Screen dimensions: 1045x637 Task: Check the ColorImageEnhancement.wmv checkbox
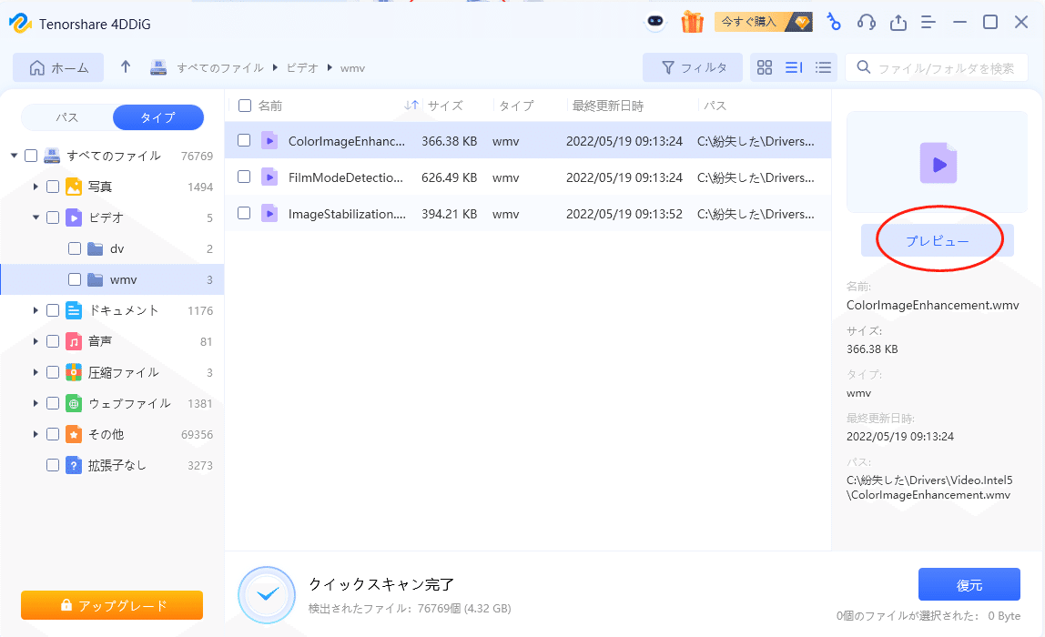tap(243, 140)
